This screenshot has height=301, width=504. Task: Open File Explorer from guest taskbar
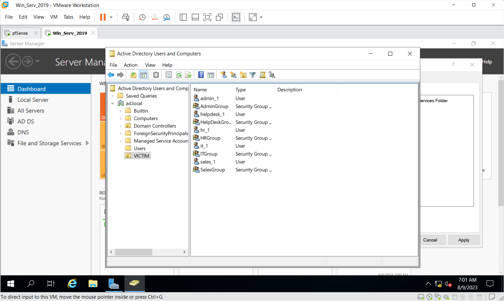pyautogui.click(x=93, y=284)
